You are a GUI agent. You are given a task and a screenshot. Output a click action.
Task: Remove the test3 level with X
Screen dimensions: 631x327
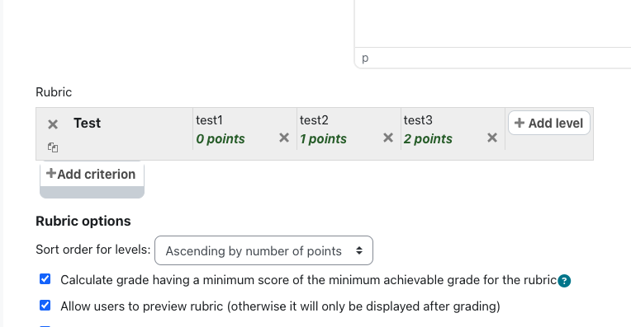(x=491, y=138)
